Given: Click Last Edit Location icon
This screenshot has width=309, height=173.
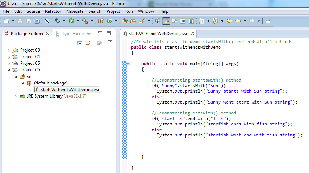Looking at the screenshot, I should point(229,21).
